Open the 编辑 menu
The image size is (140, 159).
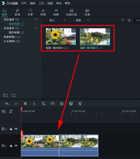pos(33,3)
